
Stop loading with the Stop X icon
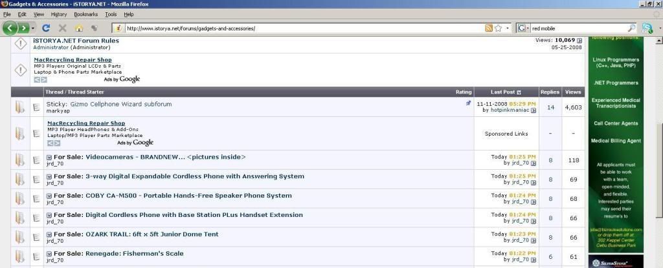point(63,28)
